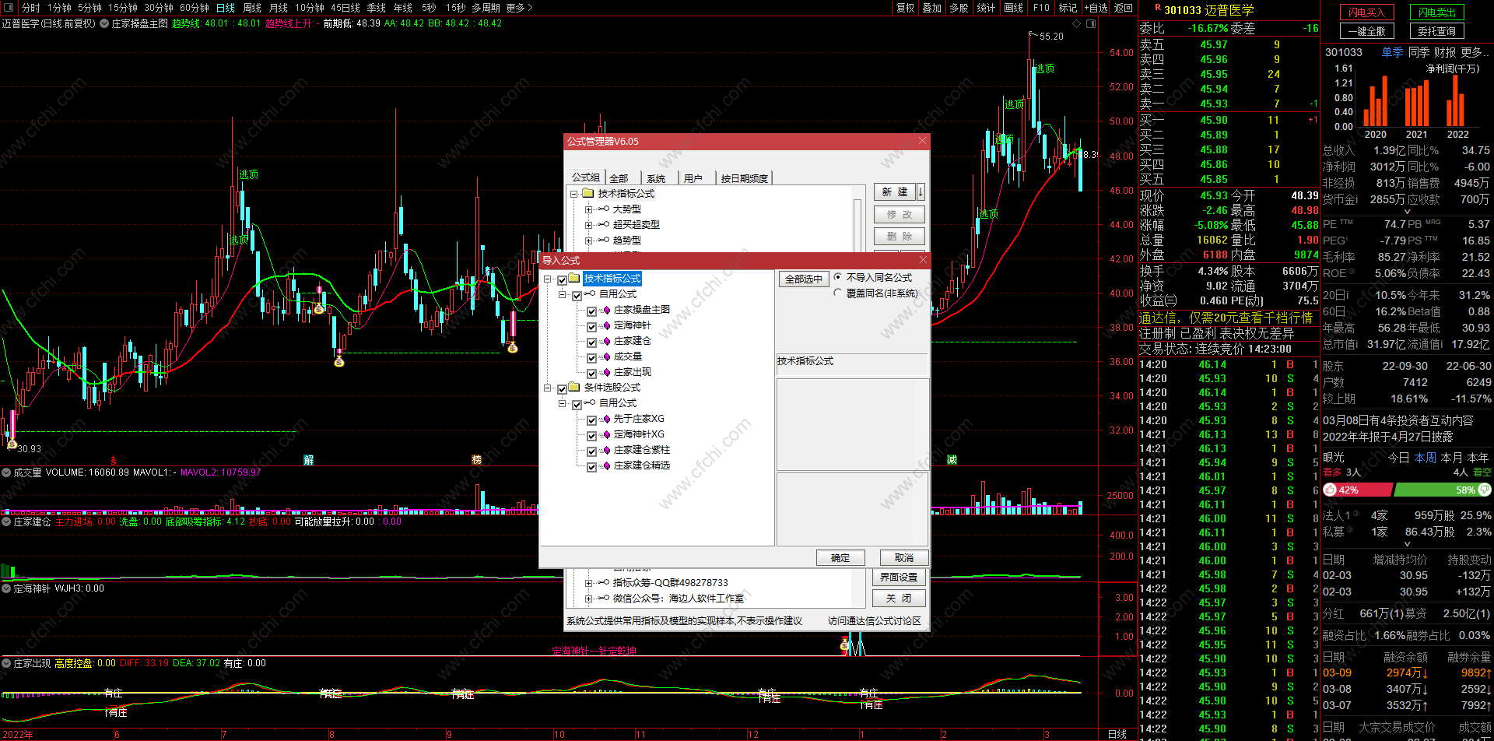The width and height of the screenshot is (1494, 741).
Task: Click the green 58% sentiment bar
Action: (x=1443, y=490)
